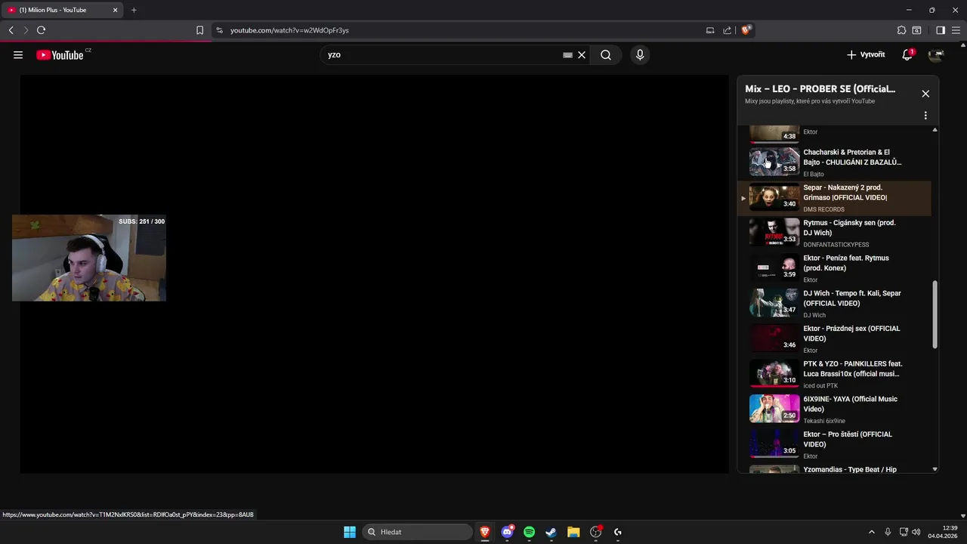Viewport: 967px width, 544px height.
Task: Open File Explorer from the taskbar
Action: tap(573, 532)
